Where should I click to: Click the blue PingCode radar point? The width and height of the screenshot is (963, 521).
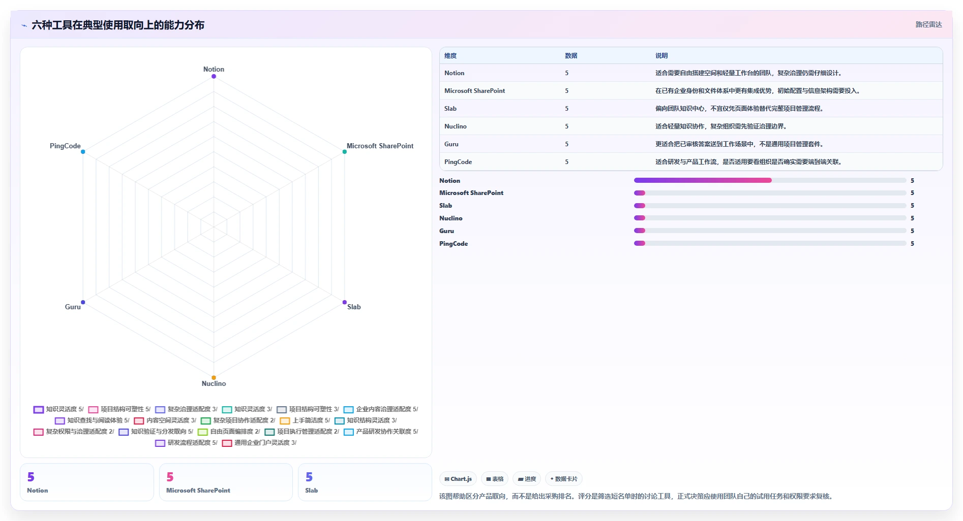pos(83,152)
